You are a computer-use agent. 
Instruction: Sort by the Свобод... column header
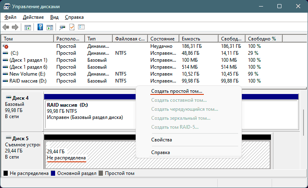232,39
